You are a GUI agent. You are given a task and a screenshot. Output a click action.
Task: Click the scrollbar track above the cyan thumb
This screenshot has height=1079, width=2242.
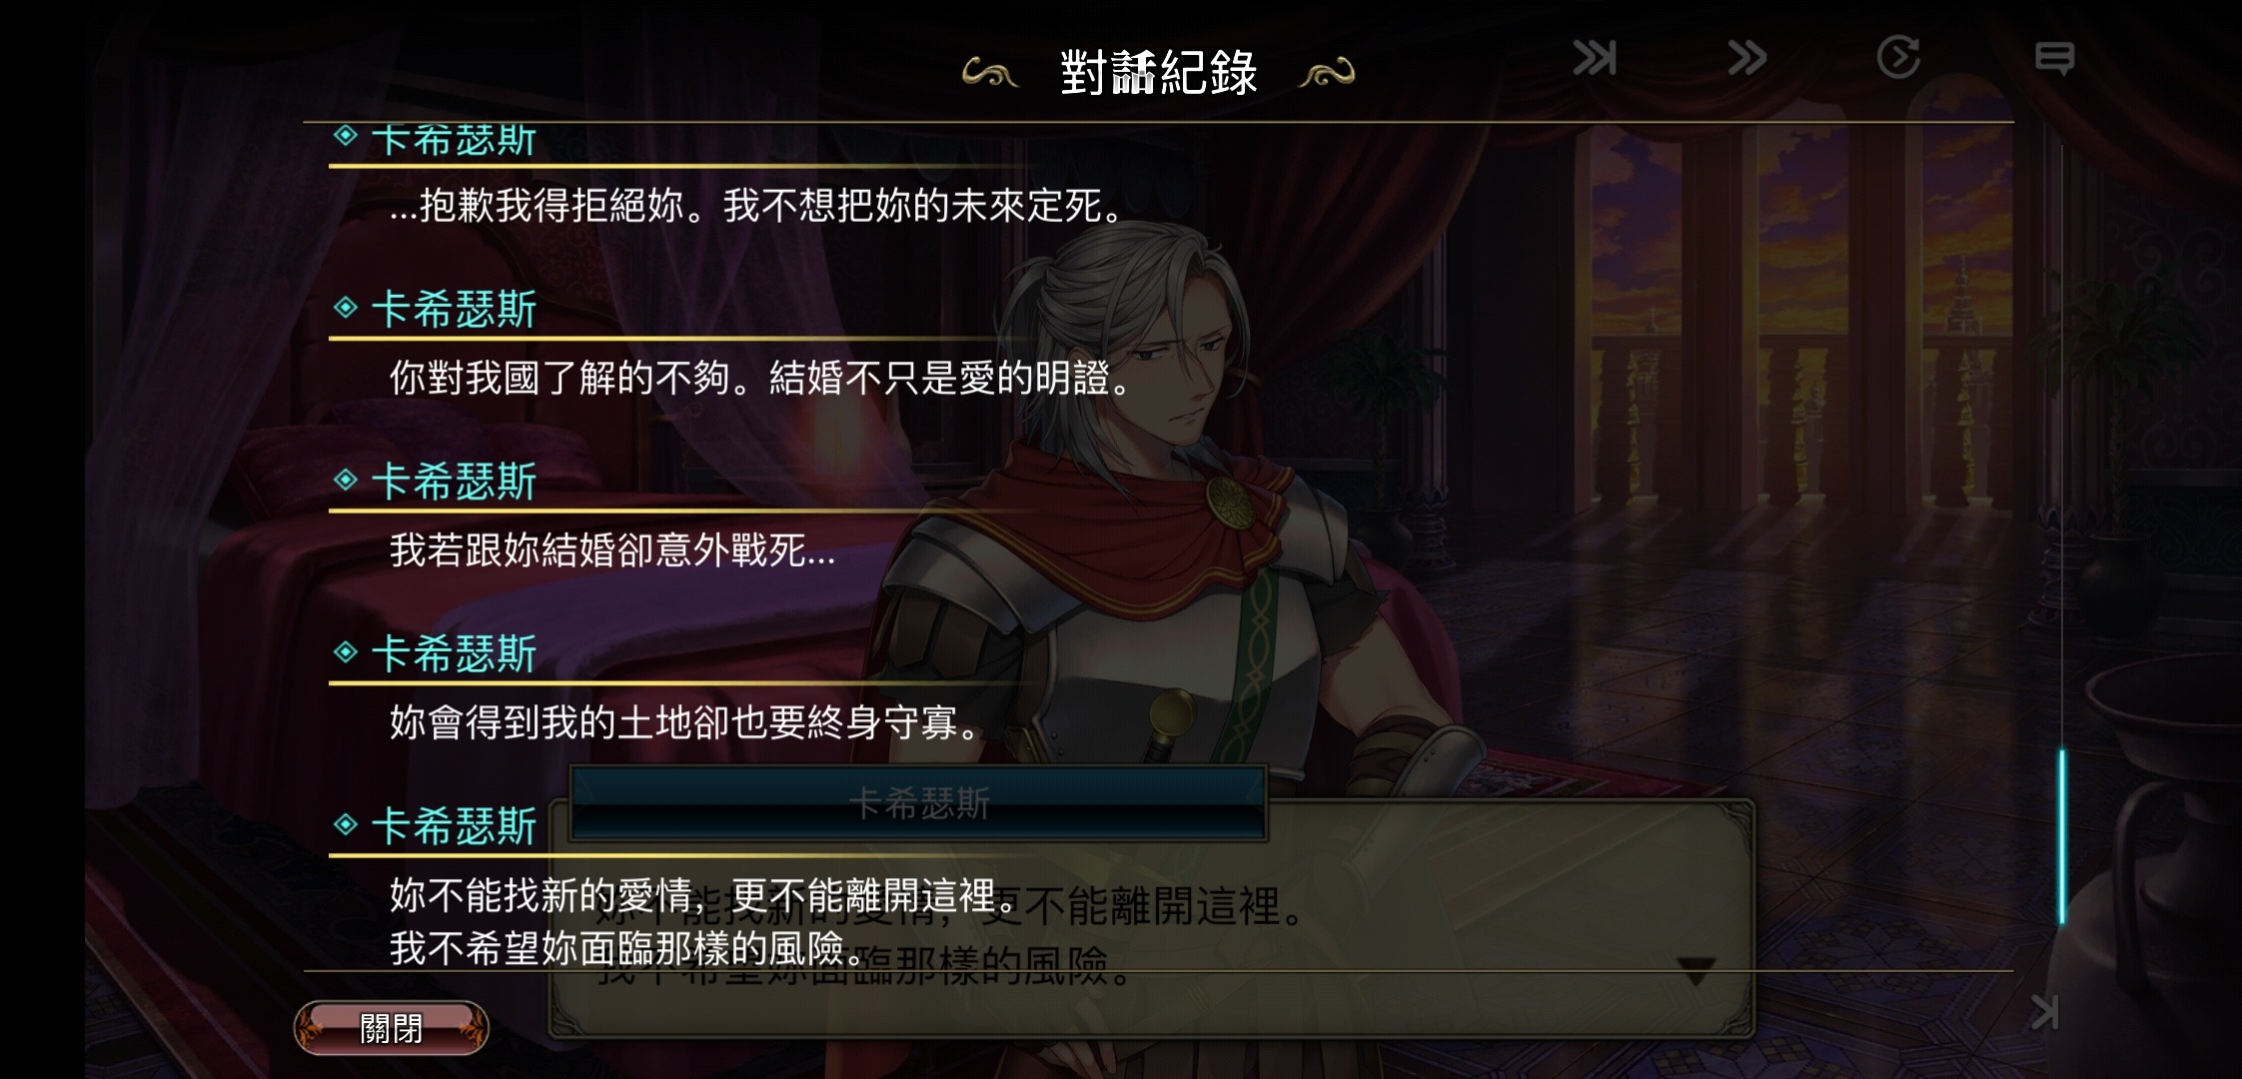pos(2061,445)
